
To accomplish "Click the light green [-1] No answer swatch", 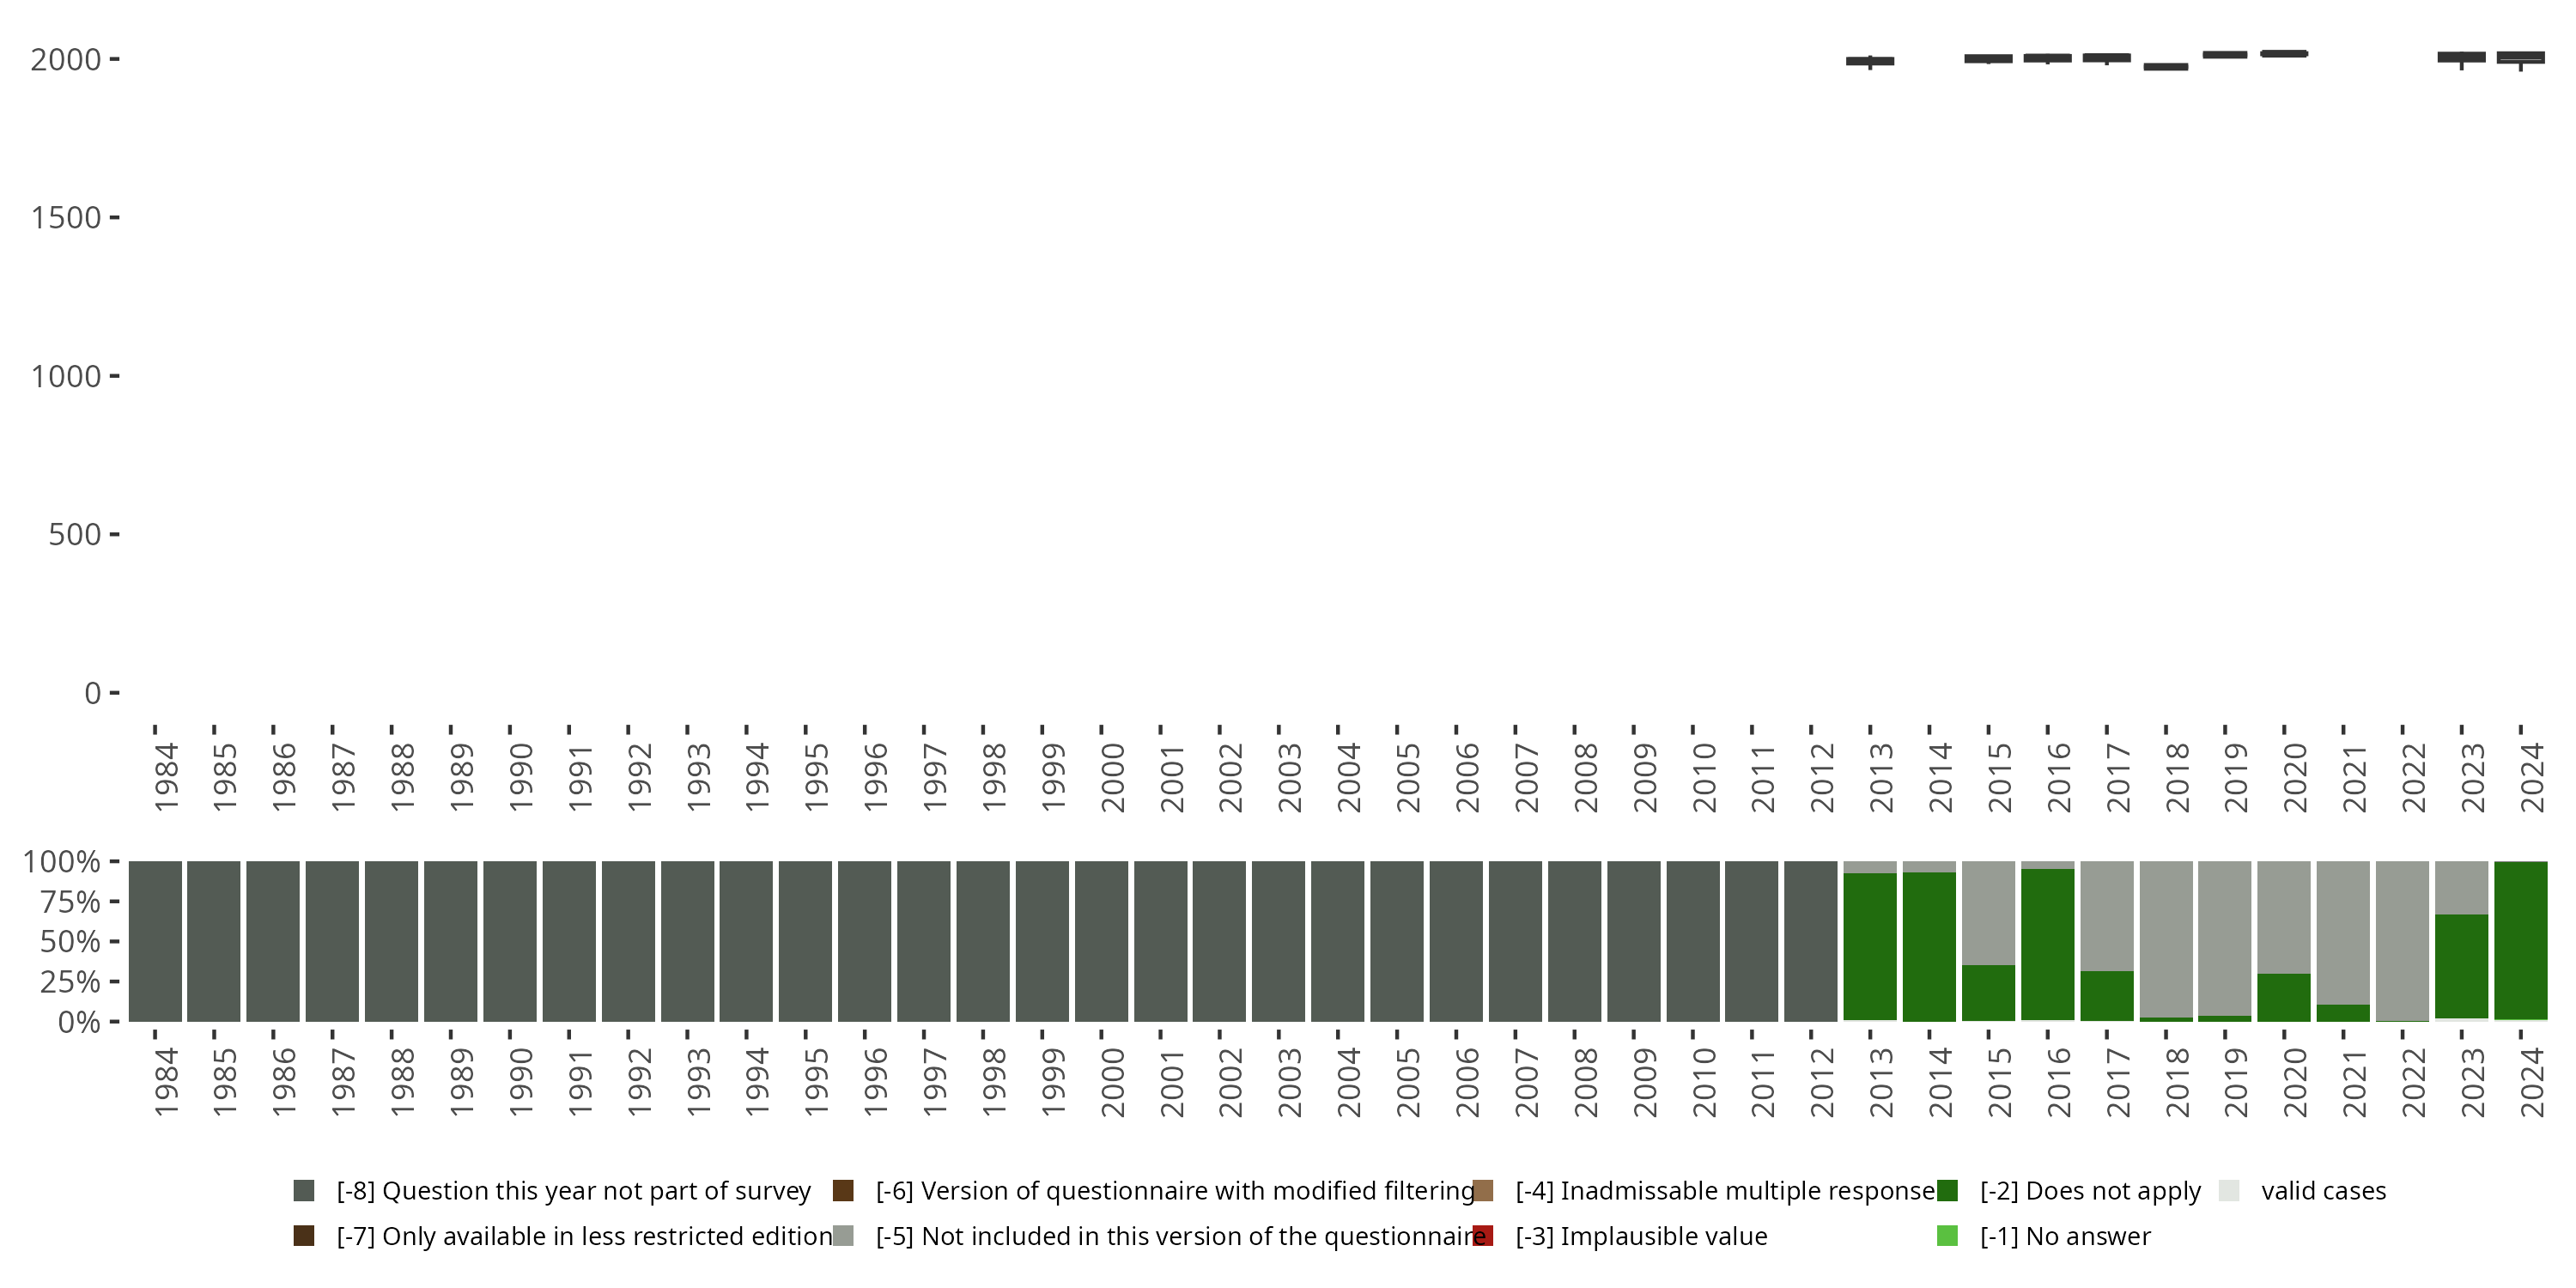I will tap(1947, 1236).
